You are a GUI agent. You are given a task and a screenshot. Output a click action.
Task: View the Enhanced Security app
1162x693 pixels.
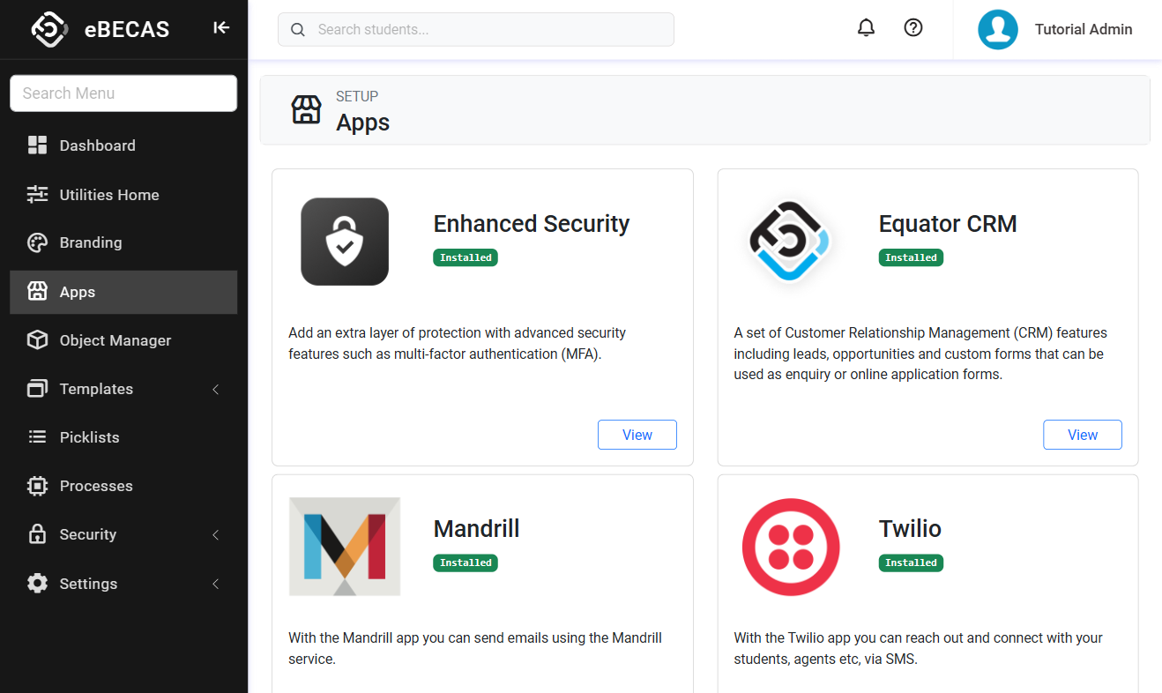click(x=637, y=435)
